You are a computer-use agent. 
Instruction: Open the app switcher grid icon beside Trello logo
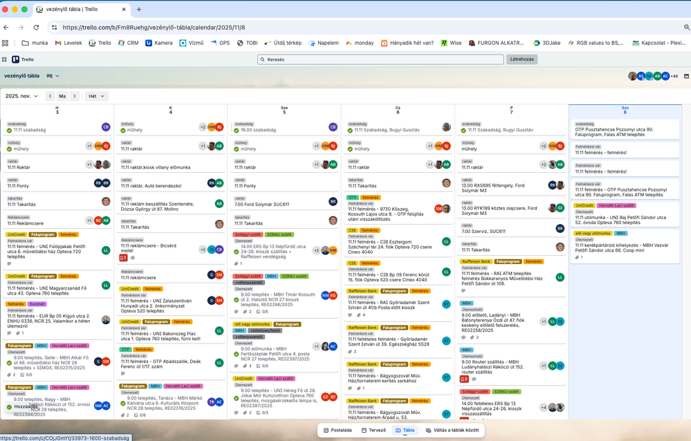pyautogui.click(x=4, y=59)
